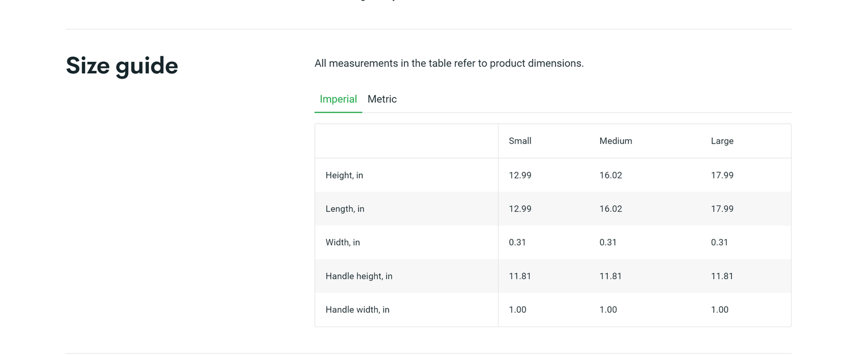Click the "Handle width, in" row label

[357, 310]
